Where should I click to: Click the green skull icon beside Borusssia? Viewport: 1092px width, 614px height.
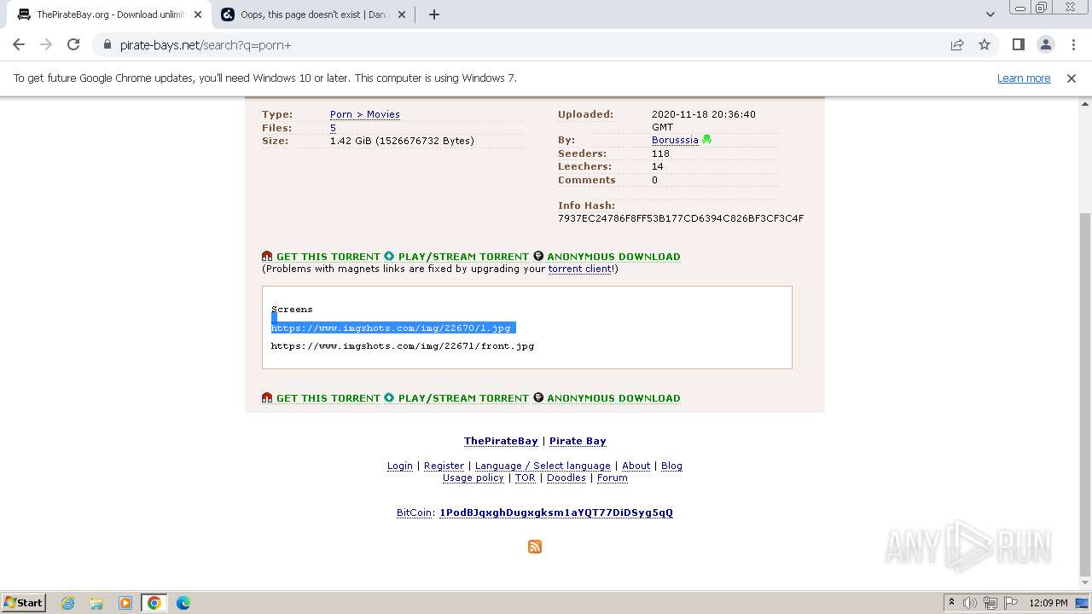[706, 140]
